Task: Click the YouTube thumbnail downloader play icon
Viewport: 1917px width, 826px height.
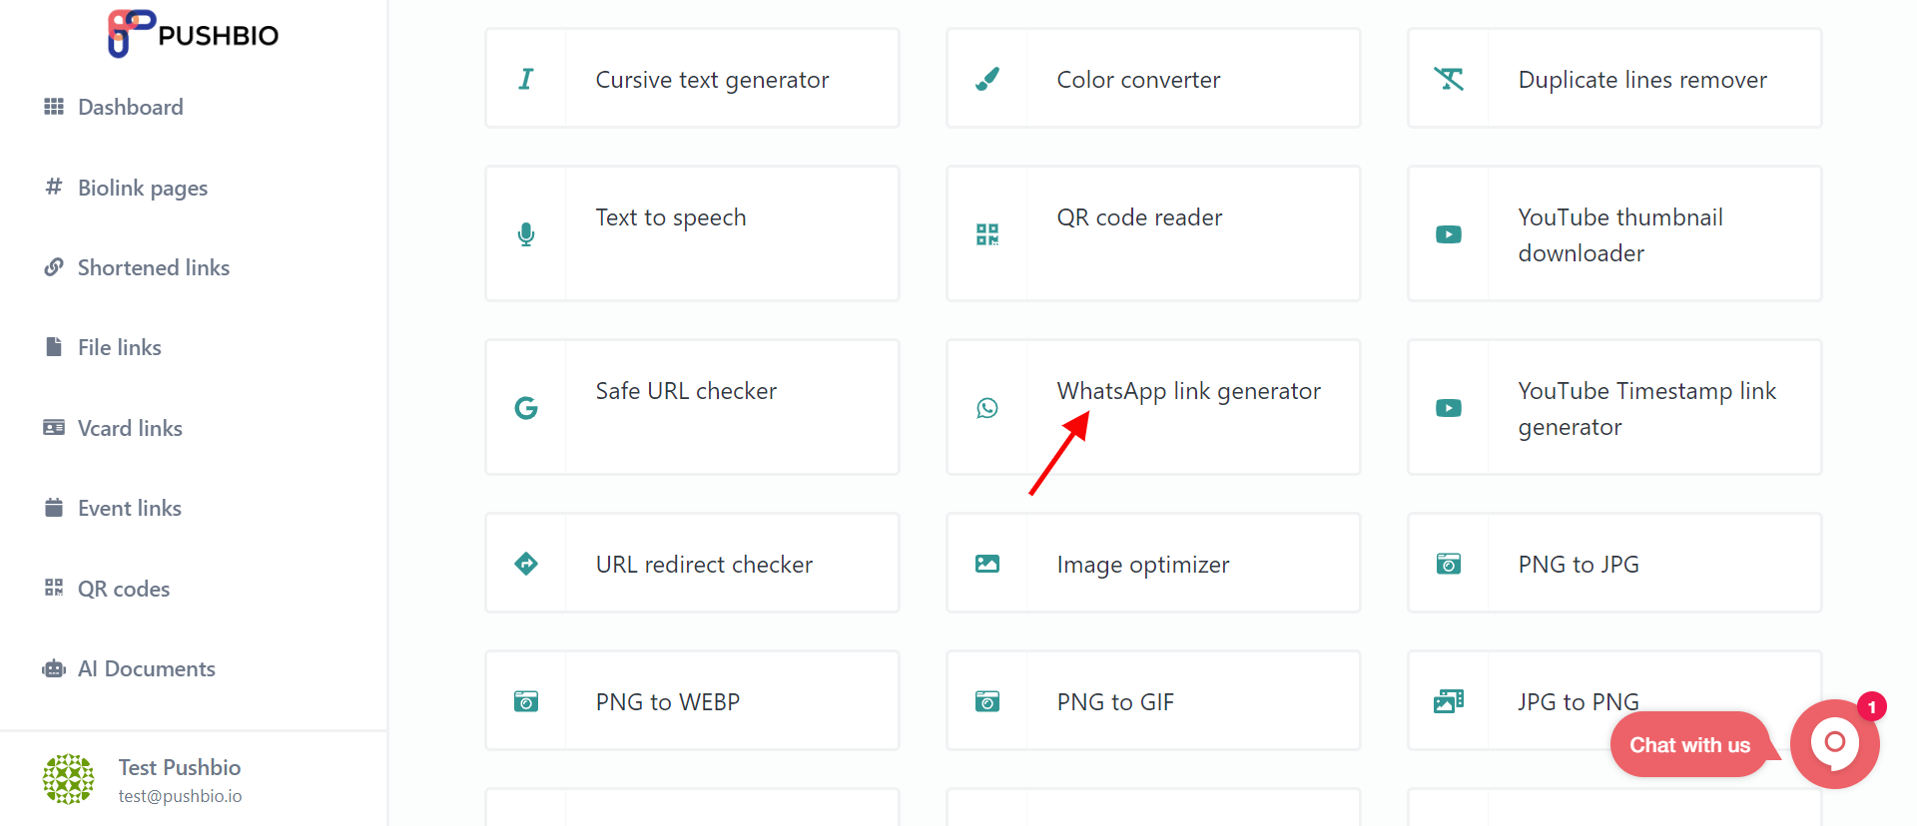Action: [x=1449, y=234]
